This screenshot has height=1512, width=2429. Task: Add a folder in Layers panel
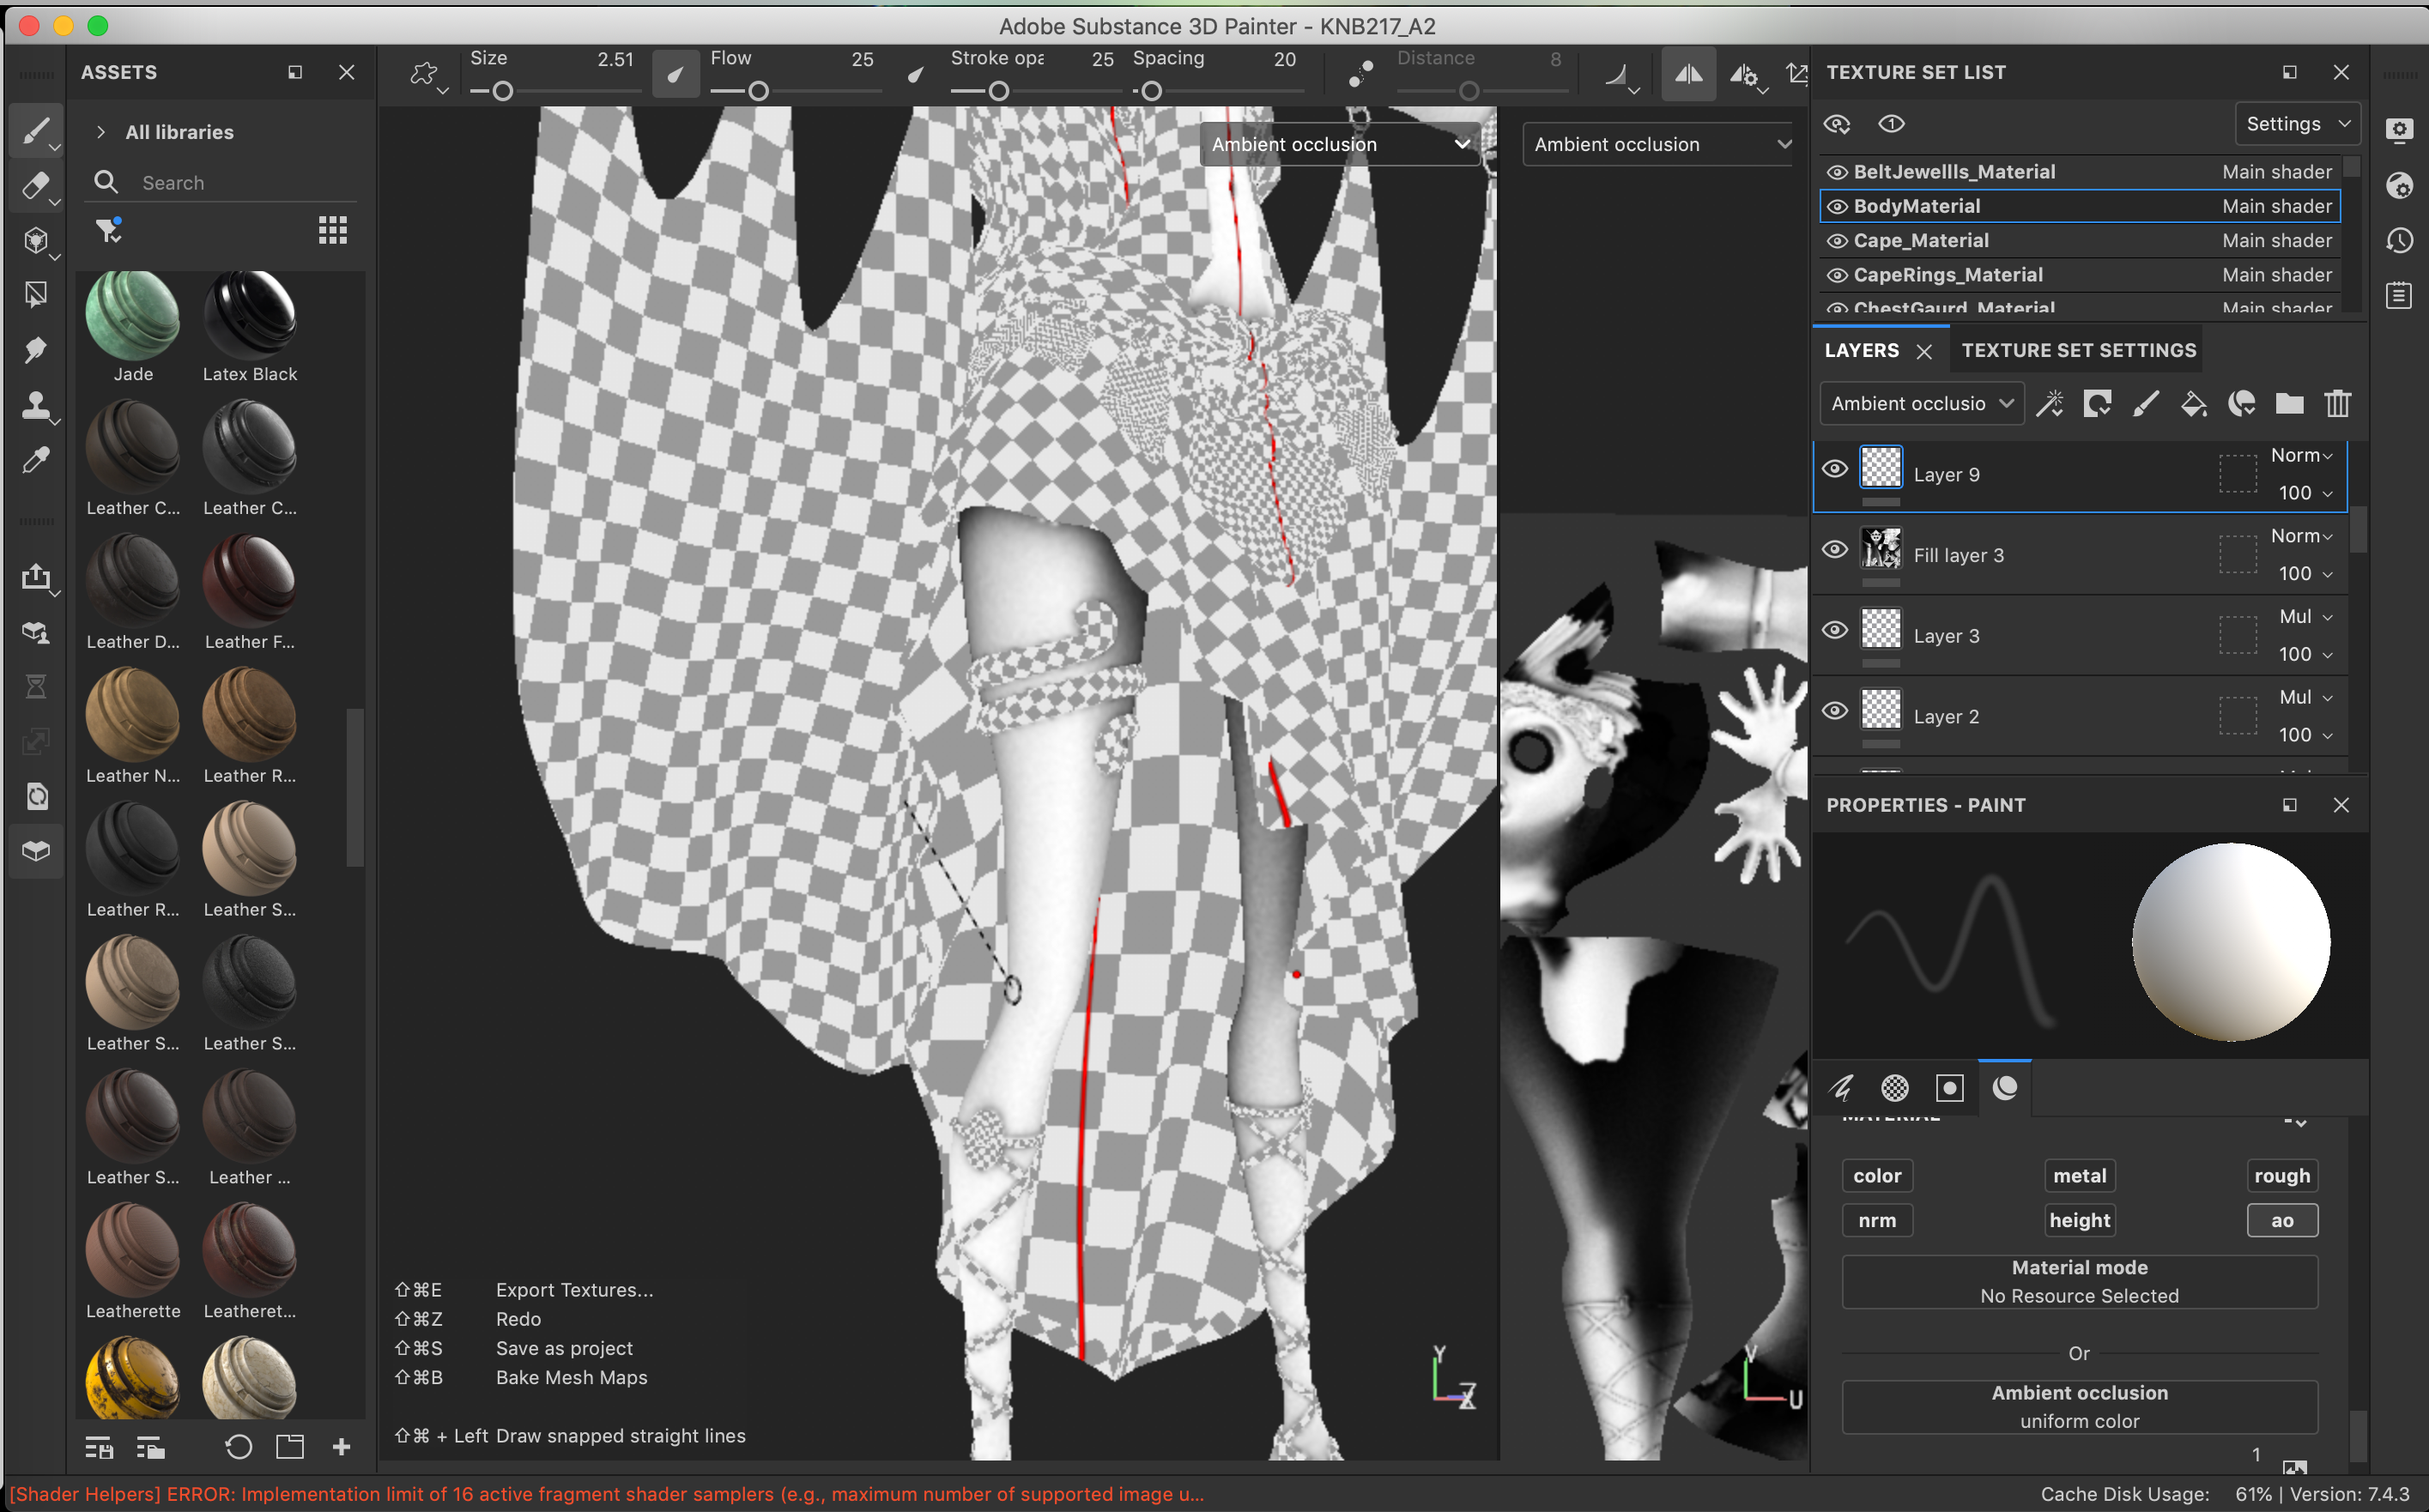click(2289, 404)
